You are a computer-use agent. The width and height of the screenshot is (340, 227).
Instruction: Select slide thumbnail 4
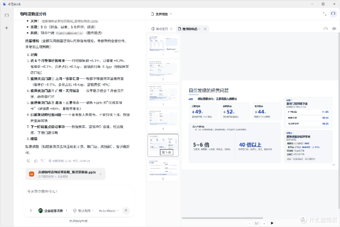point(163,119)
